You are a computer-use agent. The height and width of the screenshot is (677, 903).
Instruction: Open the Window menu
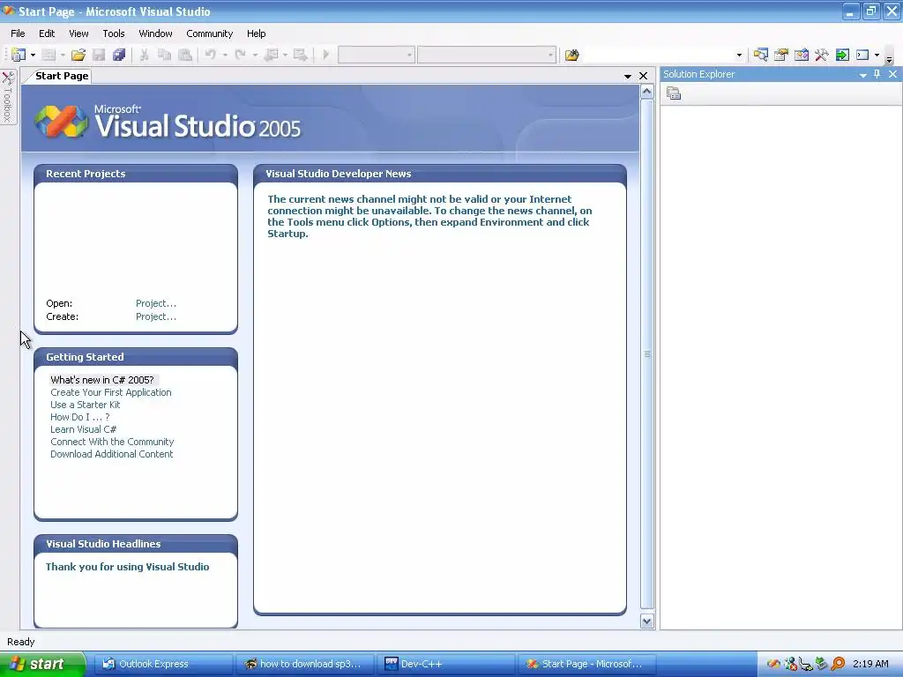[155, 33]
